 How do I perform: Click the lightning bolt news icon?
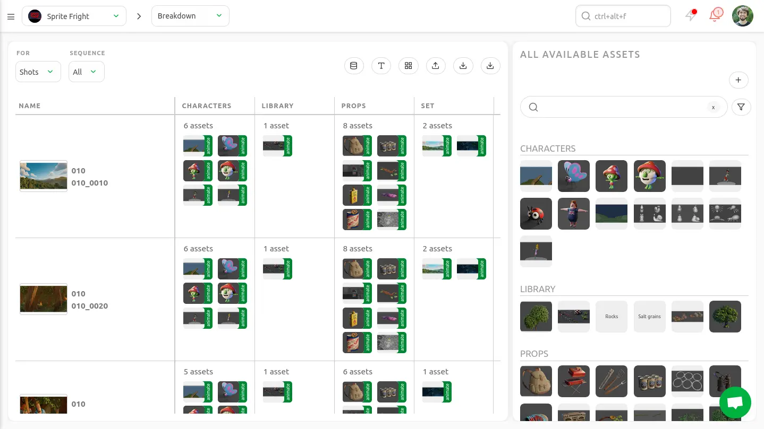click(691, 16)
